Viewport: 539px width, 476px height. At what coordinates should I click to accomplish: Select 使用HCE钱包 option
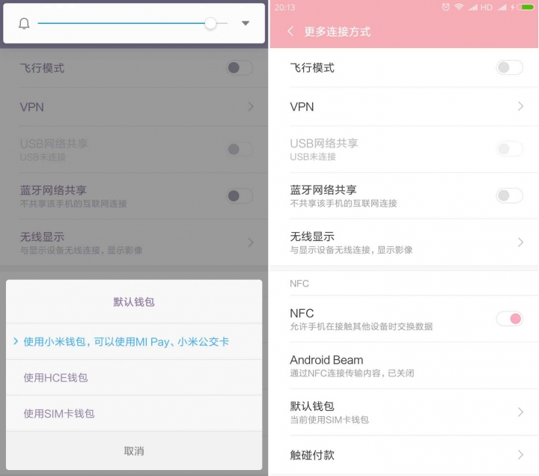point(134,378)
